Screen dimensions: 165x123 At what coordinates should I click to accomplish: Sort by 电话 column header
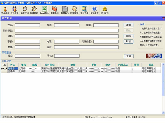click(x=108, y=65)
